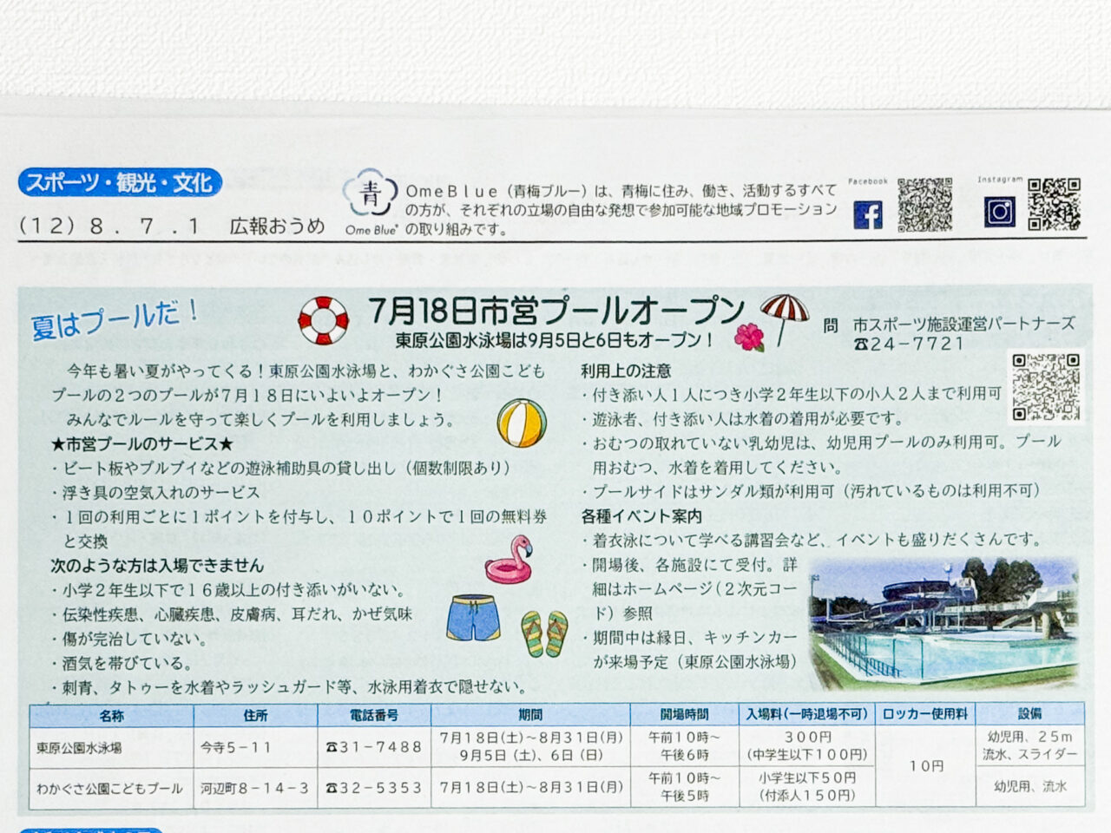Click the phone cell 31-7488
This screenshot has height=833, width=1111.
(x=373, y=746)
